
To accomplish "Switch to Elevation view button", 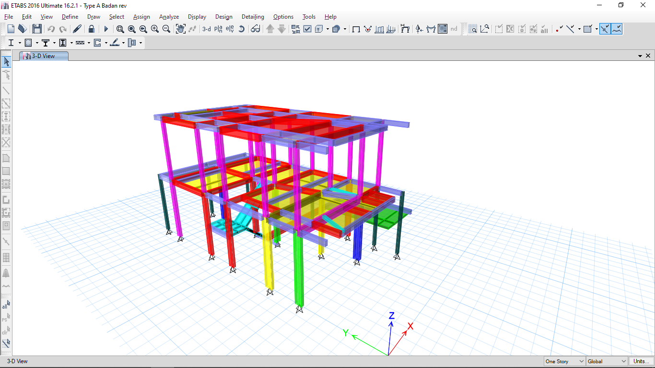I will (x=230, y=29).
